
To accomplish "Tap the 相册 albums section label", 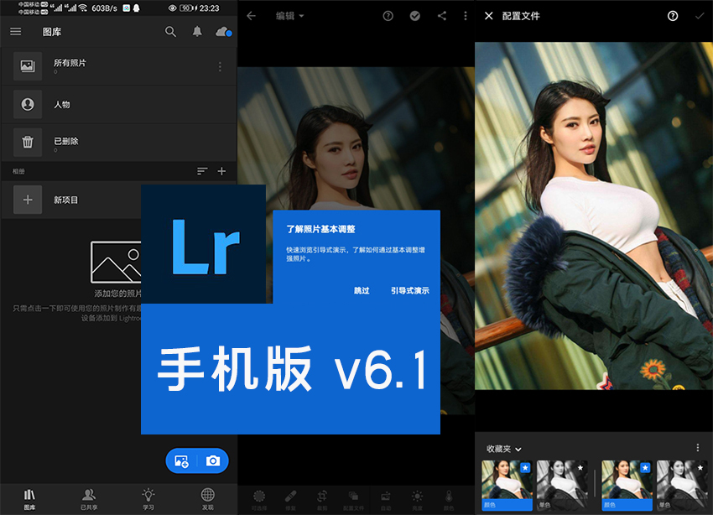I will (18, 171).
